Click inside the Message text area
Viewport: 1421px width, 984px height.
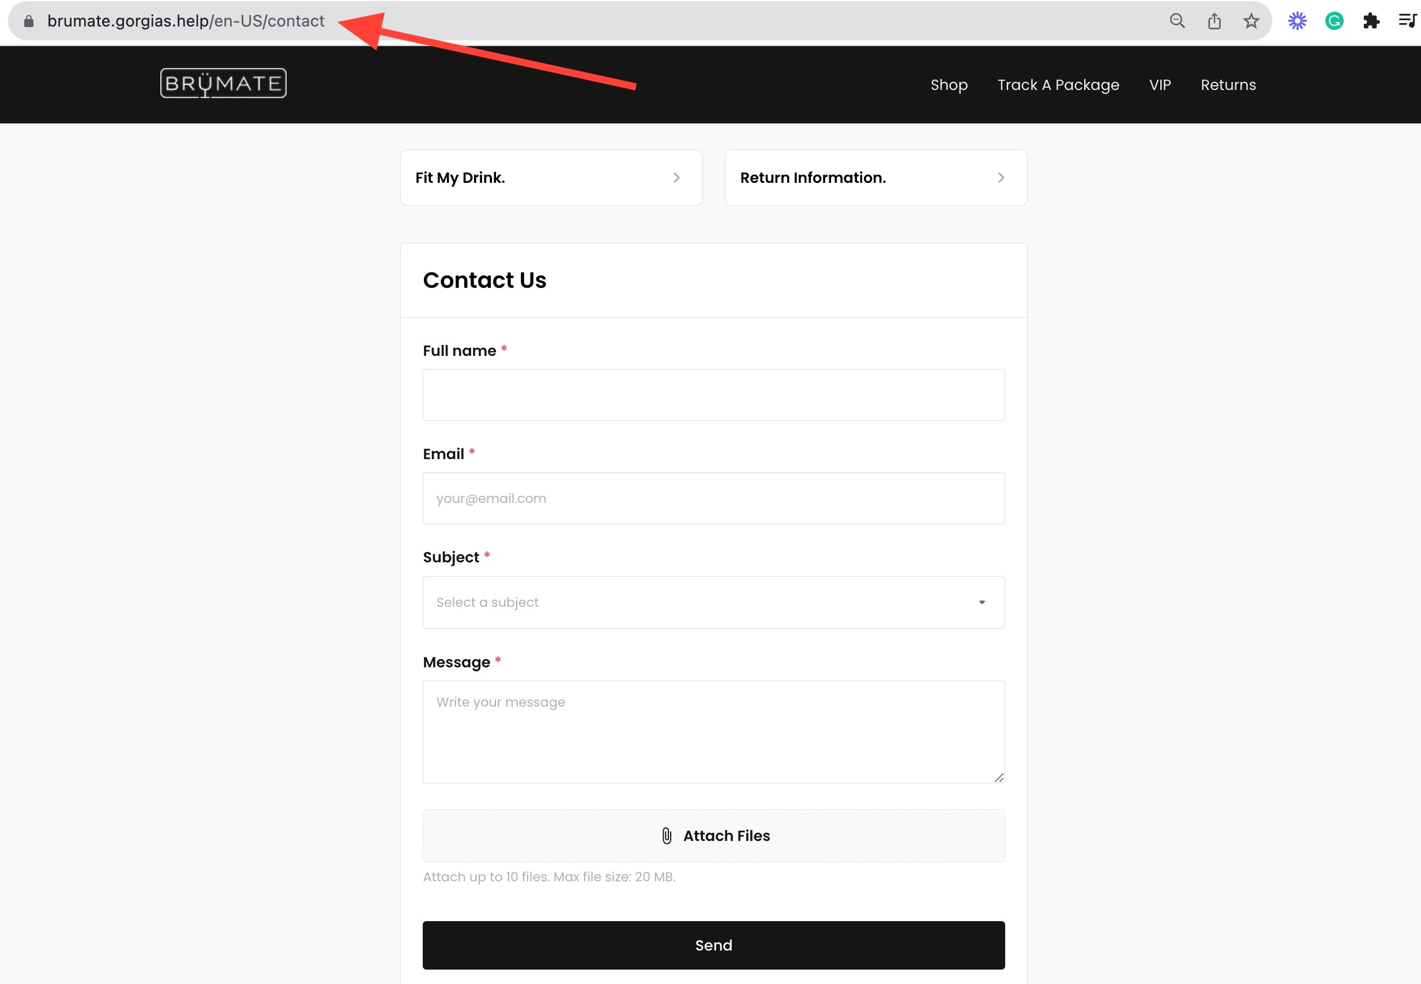pos(713,731)
